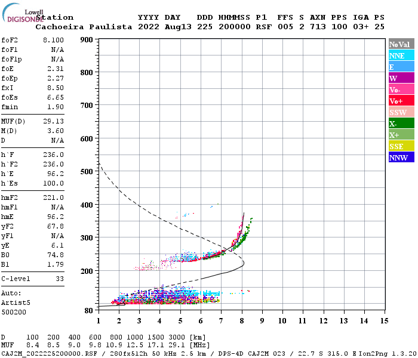Select the Vo+ red legend swatch

click(401, 101)
